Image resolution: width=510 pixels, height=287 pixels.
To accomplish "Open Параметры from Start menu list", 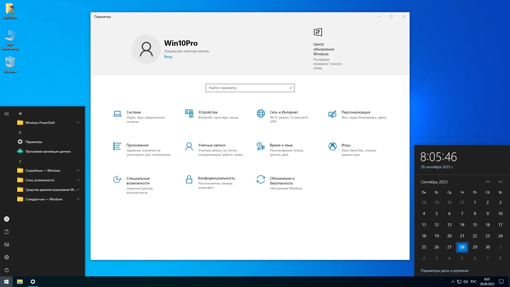I will [34, 142].
